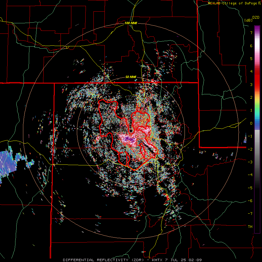Viewport: 262px width, 262px height.
Task: Select the -5 dB scale label
Action: pyautogui.click(x=250, y=188)
